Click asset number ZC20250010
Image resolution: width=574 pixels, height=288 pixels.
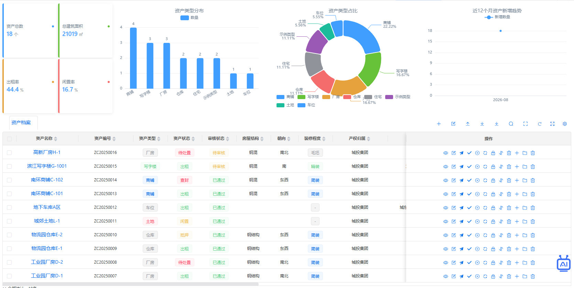pyautogui.click(x=105, y=235)
